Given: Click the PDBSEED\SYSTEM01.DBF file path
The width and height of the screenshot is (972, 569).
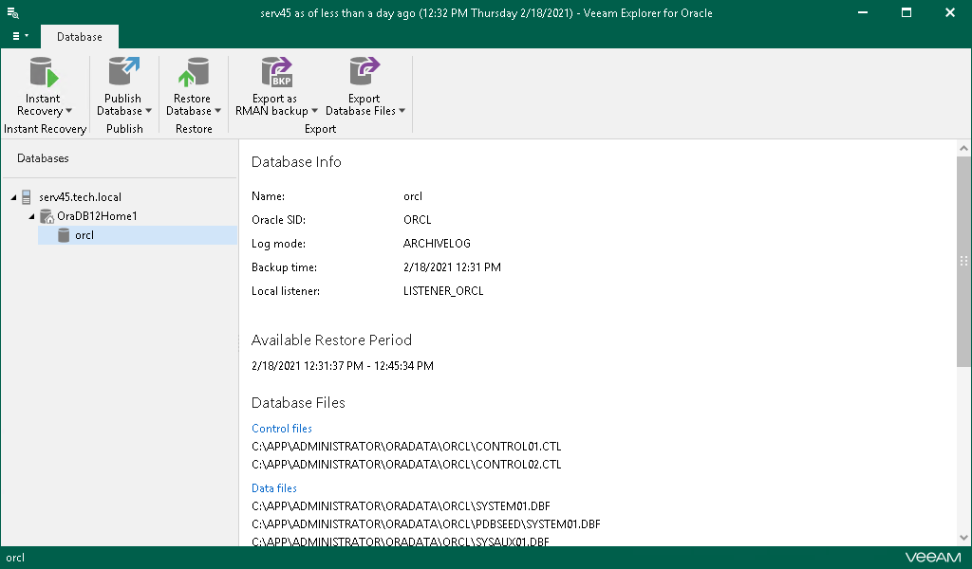Looking at the screenshot, I should [x=426, y=524].
